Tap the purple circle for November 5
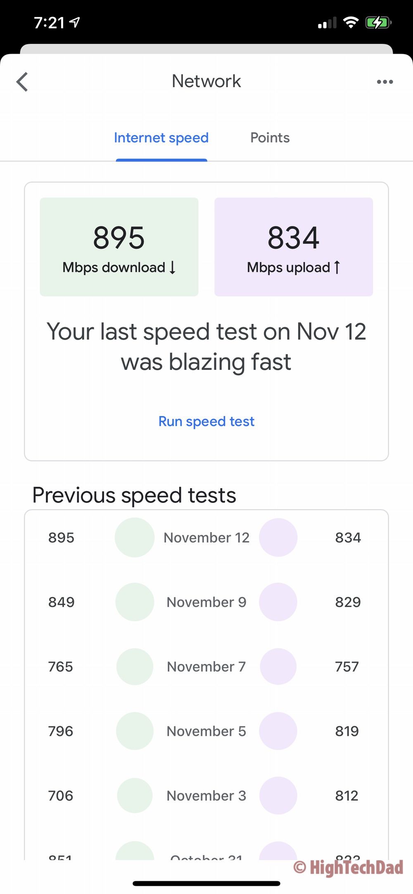413x894 pixels. [x=278, y=731]
